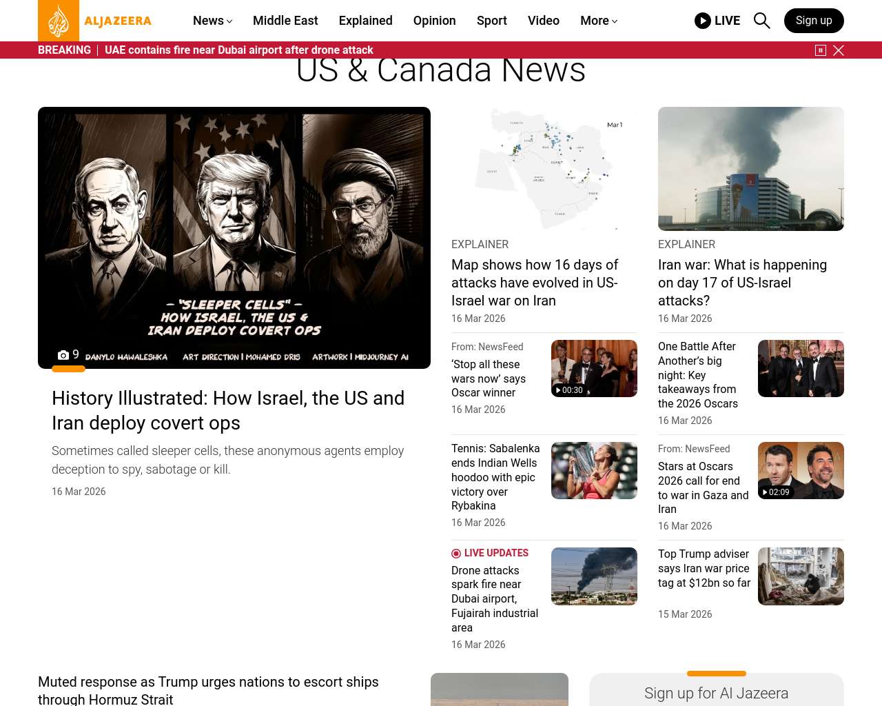Click the LIVE text label in header
882x706 pixels.
pos(727,21)
